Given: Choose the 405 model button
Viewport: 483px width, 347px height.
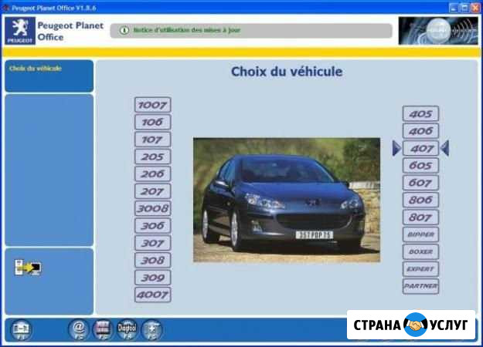Looking at the screenshot, I should [420, 113].
